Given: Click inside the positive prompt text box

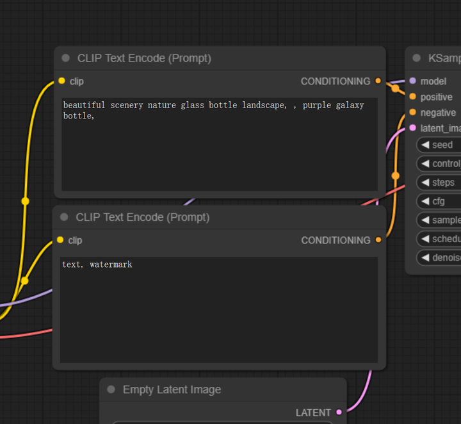Looking at the screenshot, I should pos(220,144).
